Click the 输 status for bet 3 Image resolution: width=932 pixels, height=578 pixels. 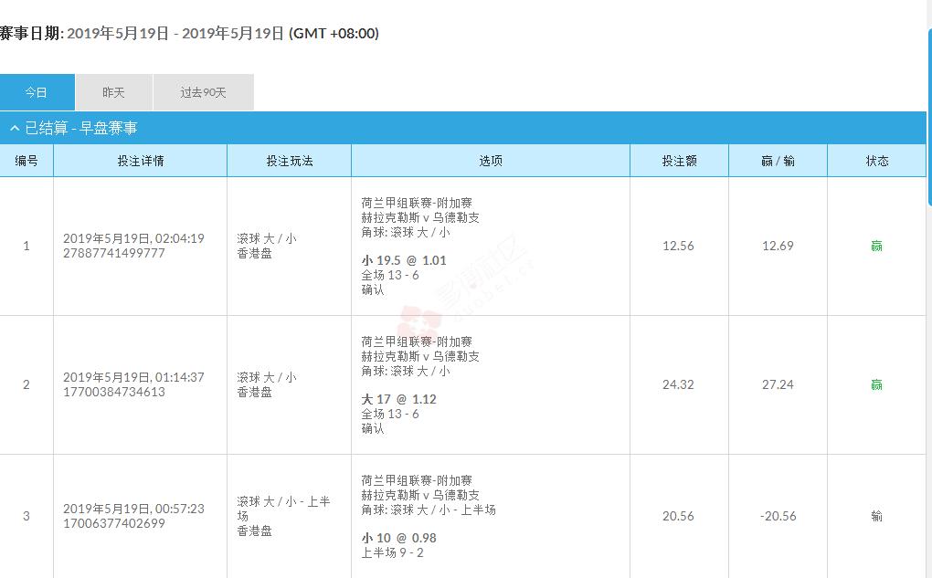(x=876, y=516)
